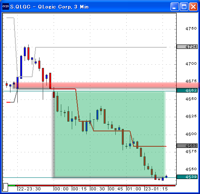Click the 4550 price axis label
200x194 pixels.
[x=191, y=169]
